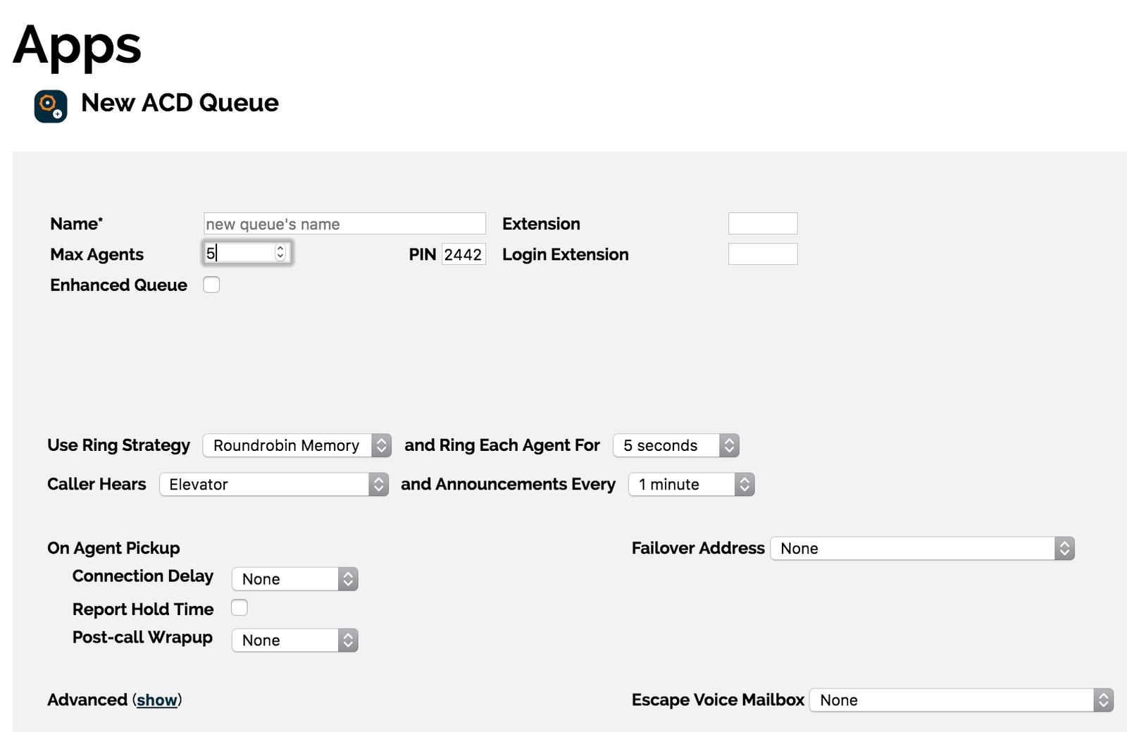
Task: Open the Connection Delay dropdown
Action: [294, 578]
